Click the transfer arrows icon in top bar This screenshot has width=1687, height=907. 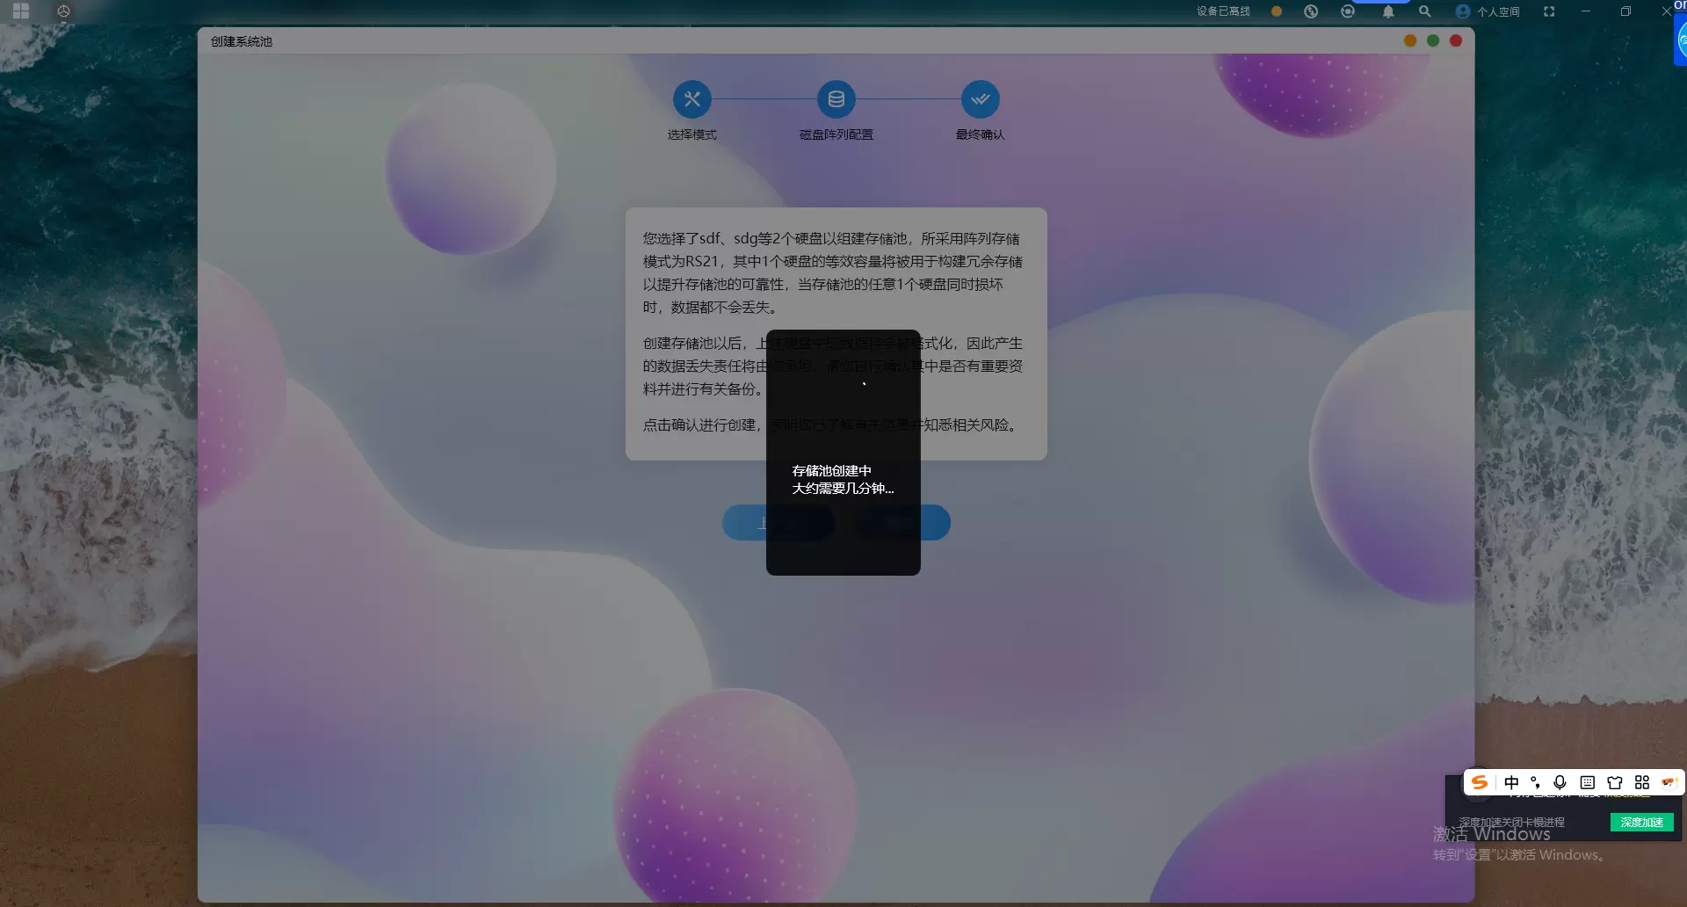pyautogui.click(x=1311, y=11)
